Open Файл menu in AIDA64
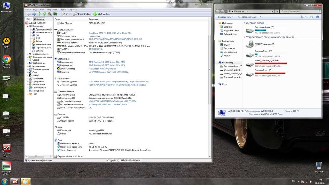Viewport: 329px width, 185px height. click(x=28, y=10)
